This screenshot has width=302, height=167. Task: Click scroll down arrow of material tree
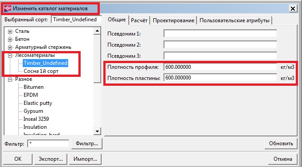tap(97, 131)
